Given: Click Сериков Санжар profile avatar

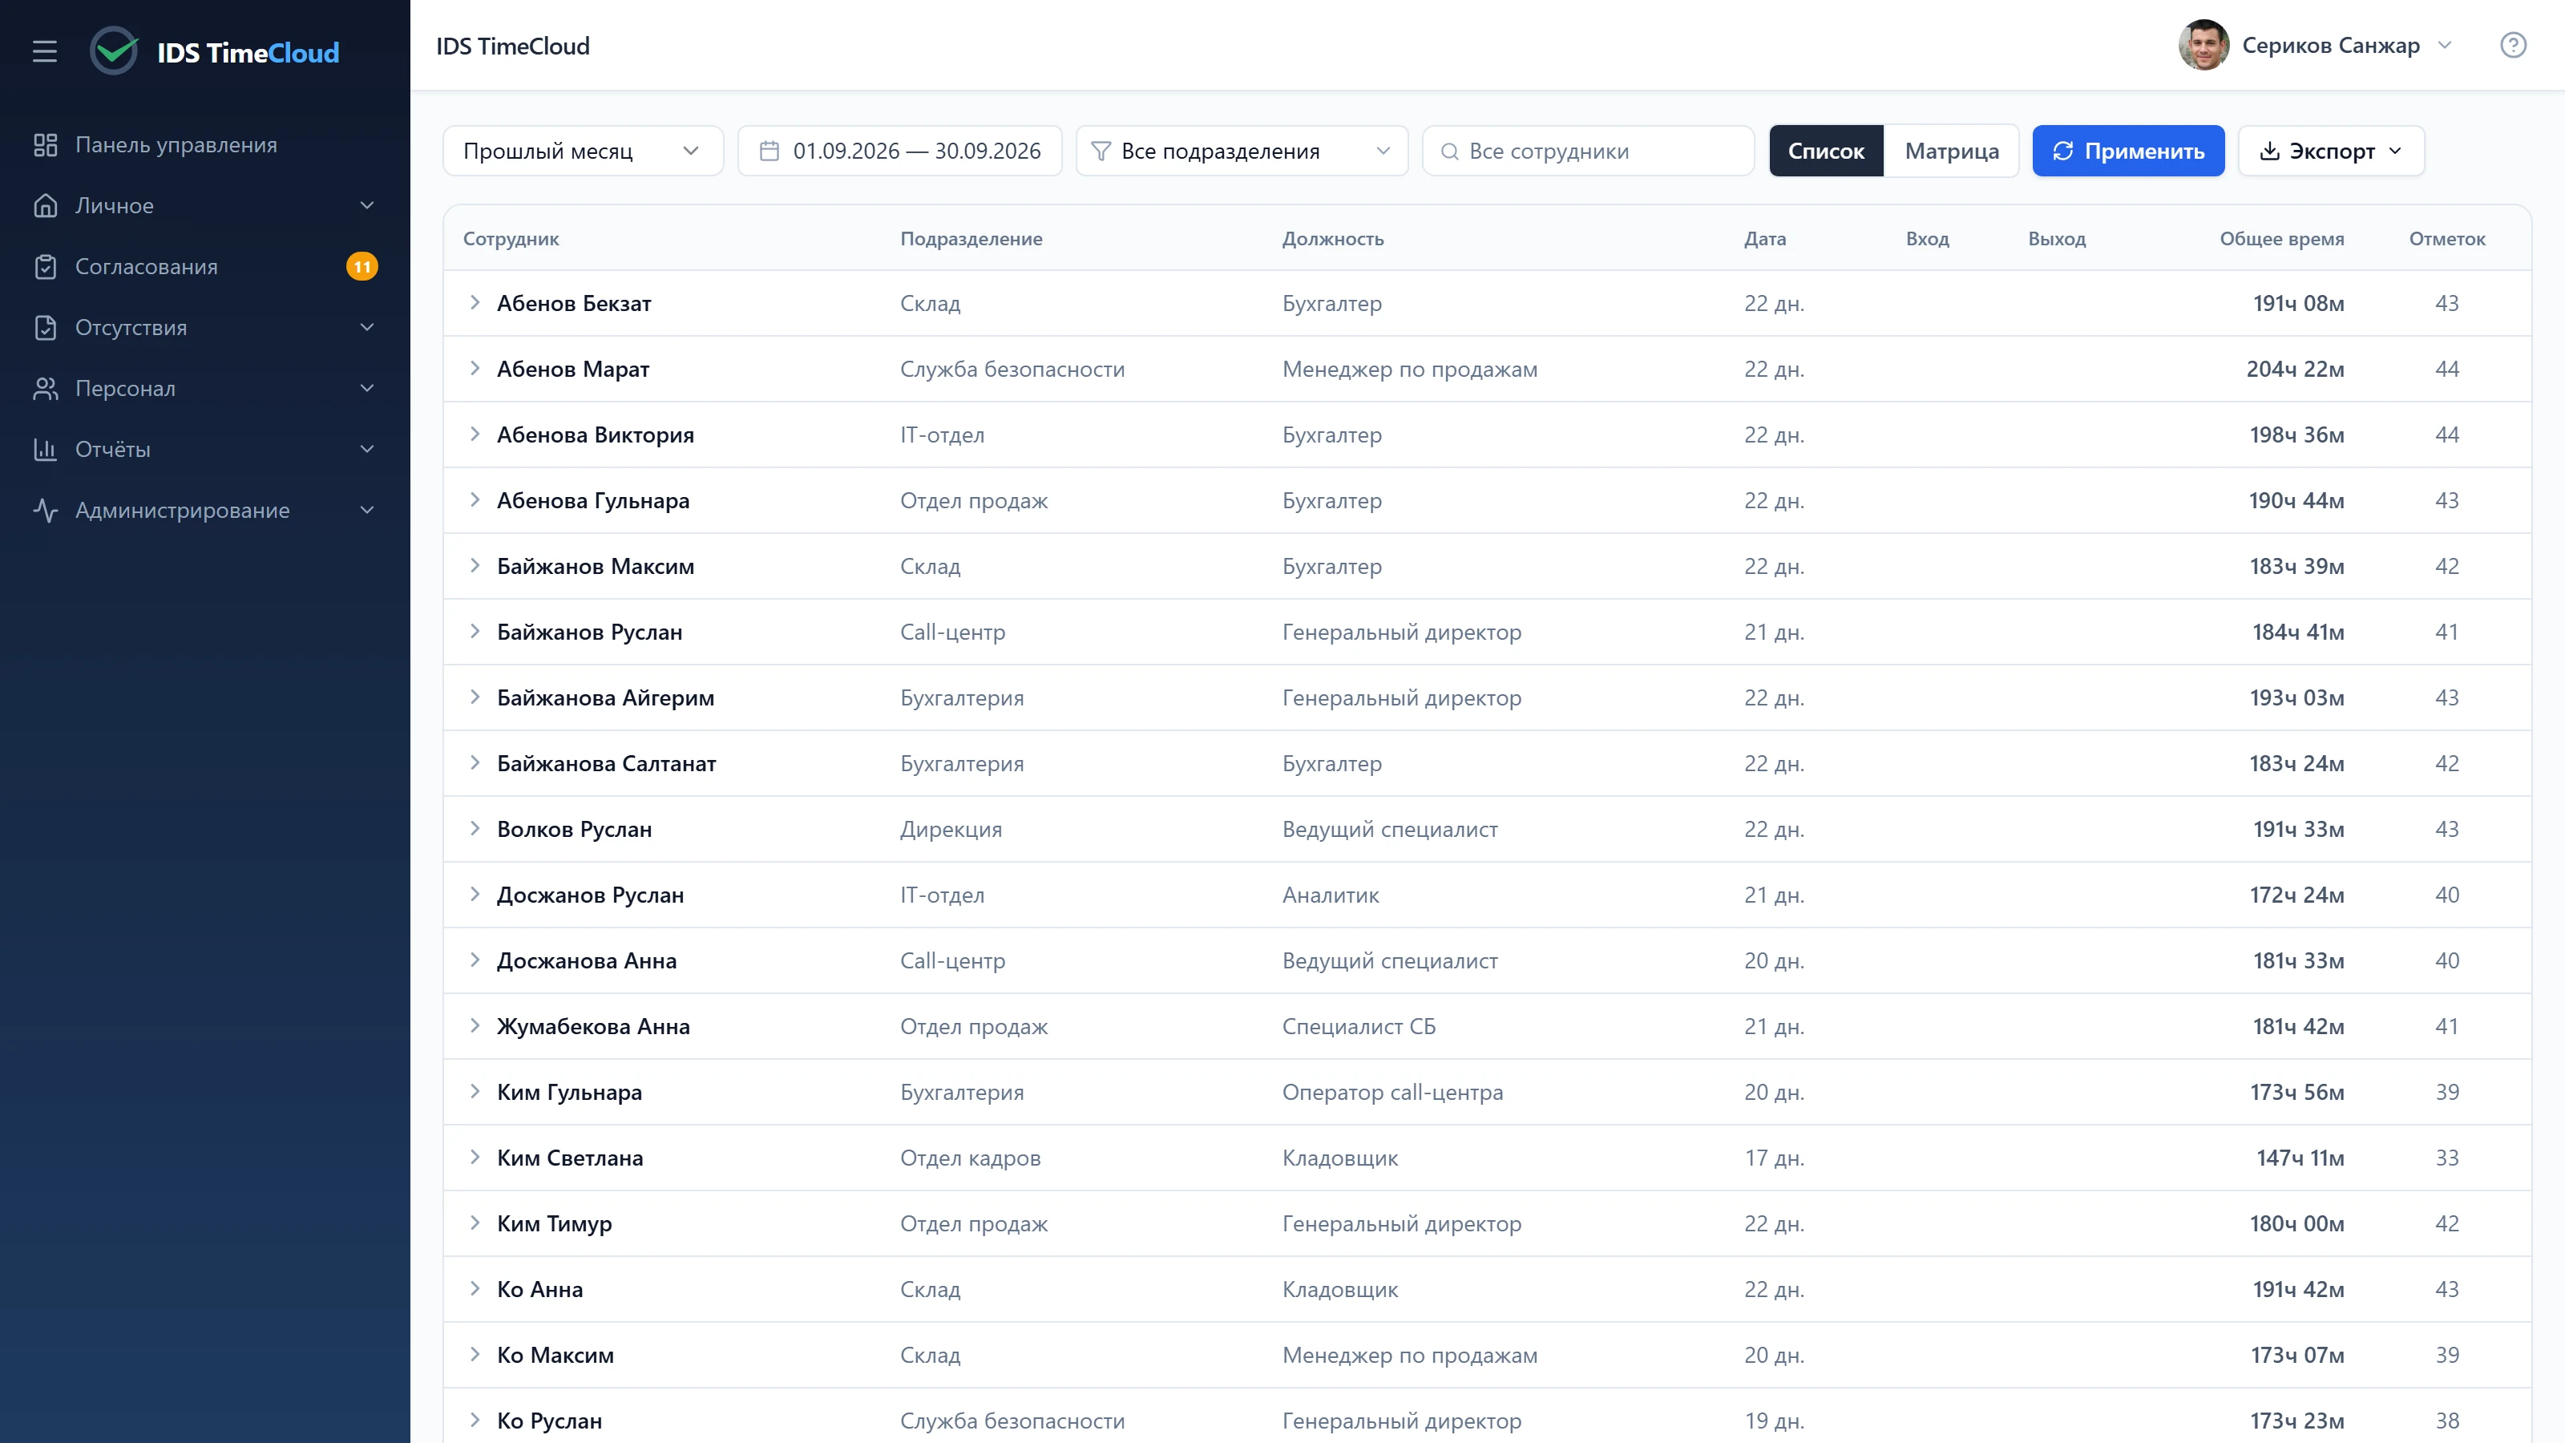Looking at the screenshot, I should (2203, 46).
